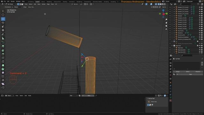Disable rendering of Parete2 camera icon
Image resolution: width=204 pixels, height=115 pixels.
click(202, 16)
